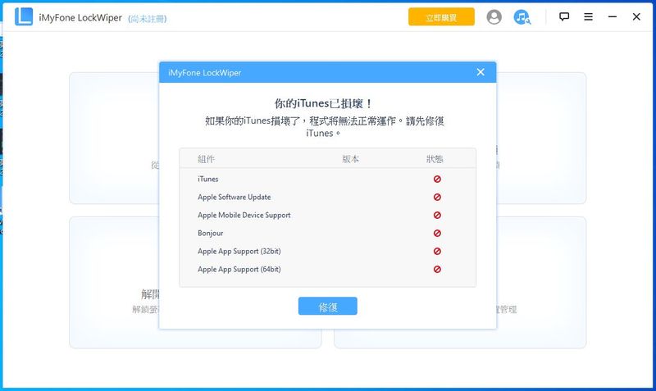The image size is (656, 391).
Task: Select Apple Mobile Device Support text
Action: click(244, 215)
